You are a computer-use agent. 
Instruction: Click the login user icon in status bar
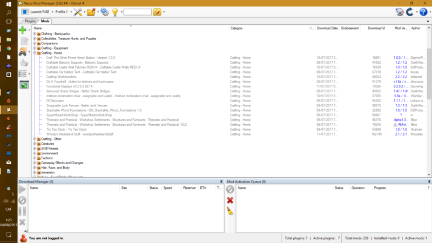pos(23,238)
